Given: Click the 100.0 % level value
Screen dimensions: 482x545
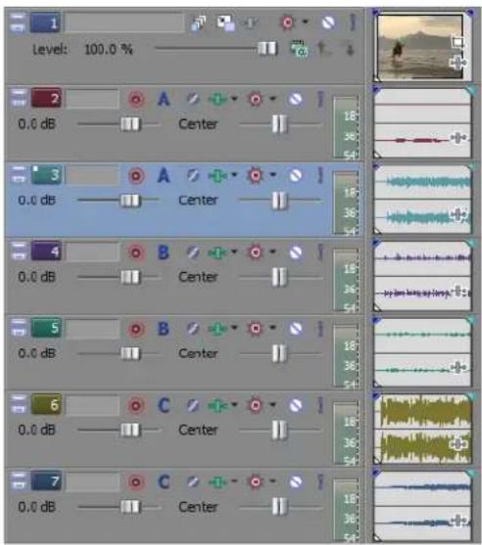Looking at the screenshot, I should 108,49.
